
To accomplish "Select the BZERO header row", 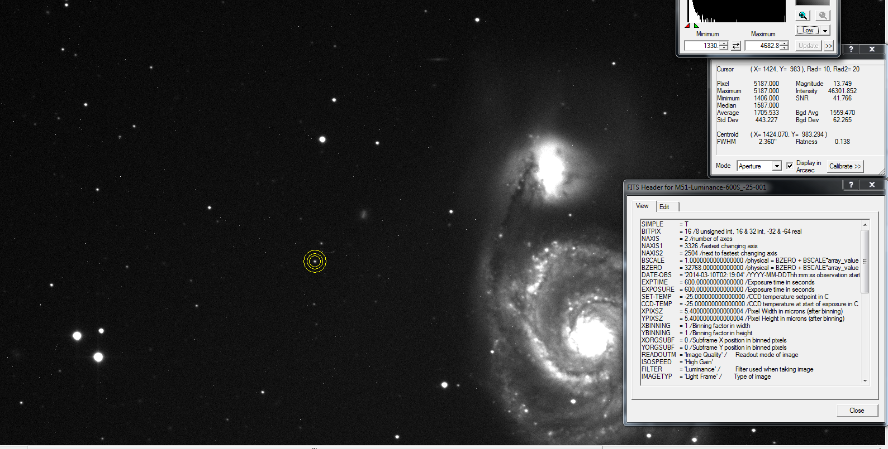I will 750,268.
